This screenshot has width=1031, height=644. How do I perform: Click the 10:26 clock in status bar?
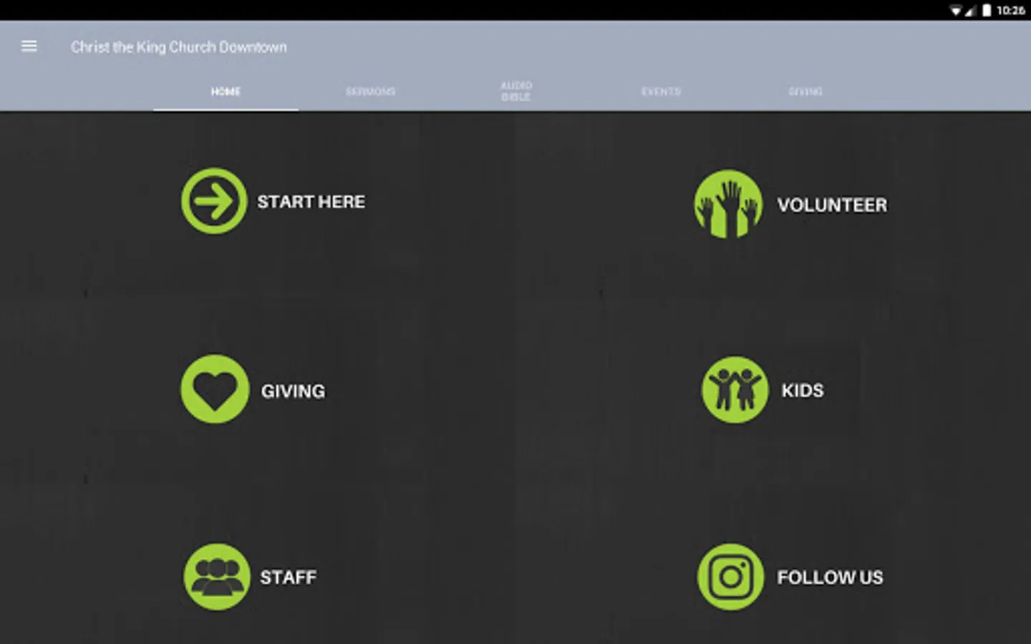coord(1011,10)
